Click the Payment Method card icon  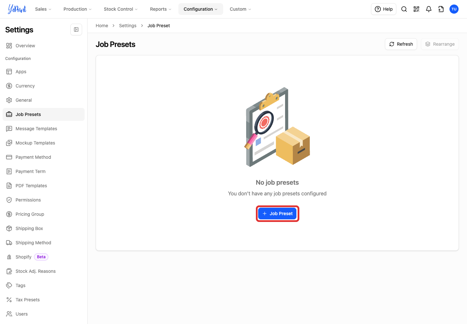click(9, 157)
